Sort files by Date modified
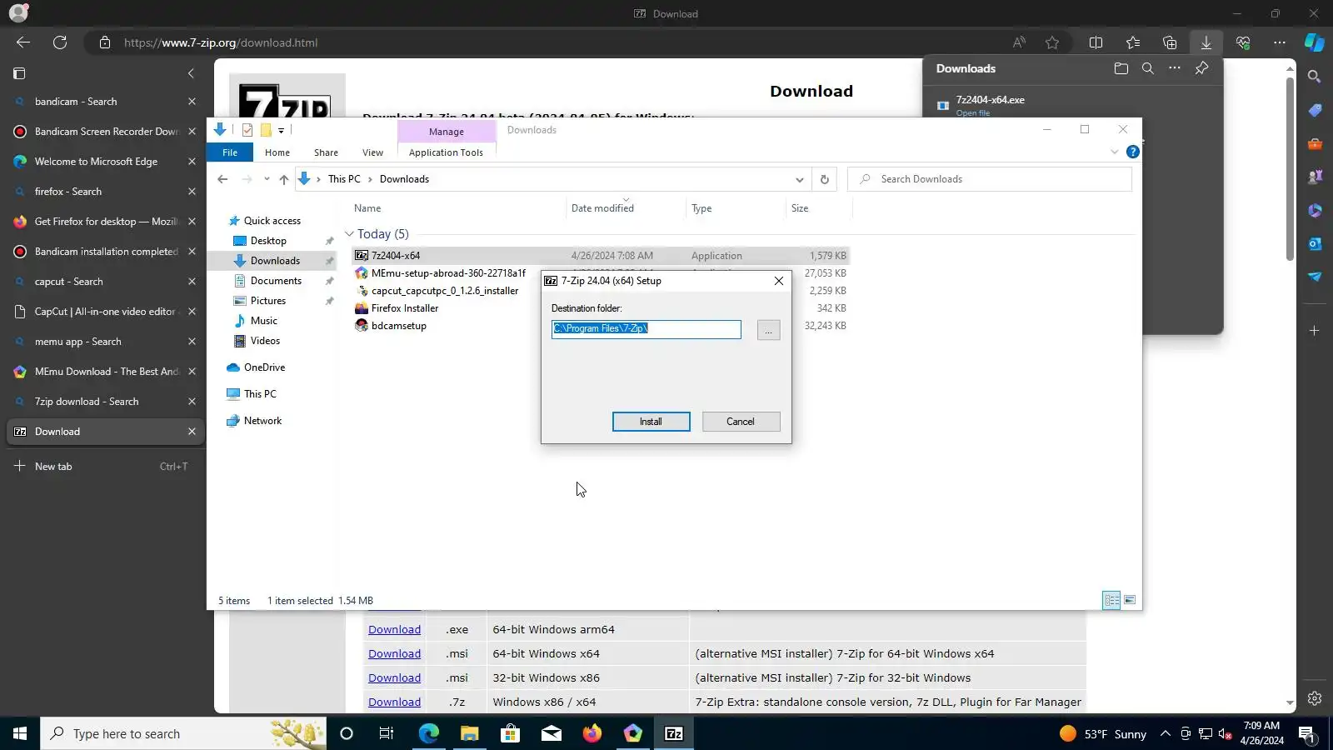1333x750 pixels. [602, 208]
